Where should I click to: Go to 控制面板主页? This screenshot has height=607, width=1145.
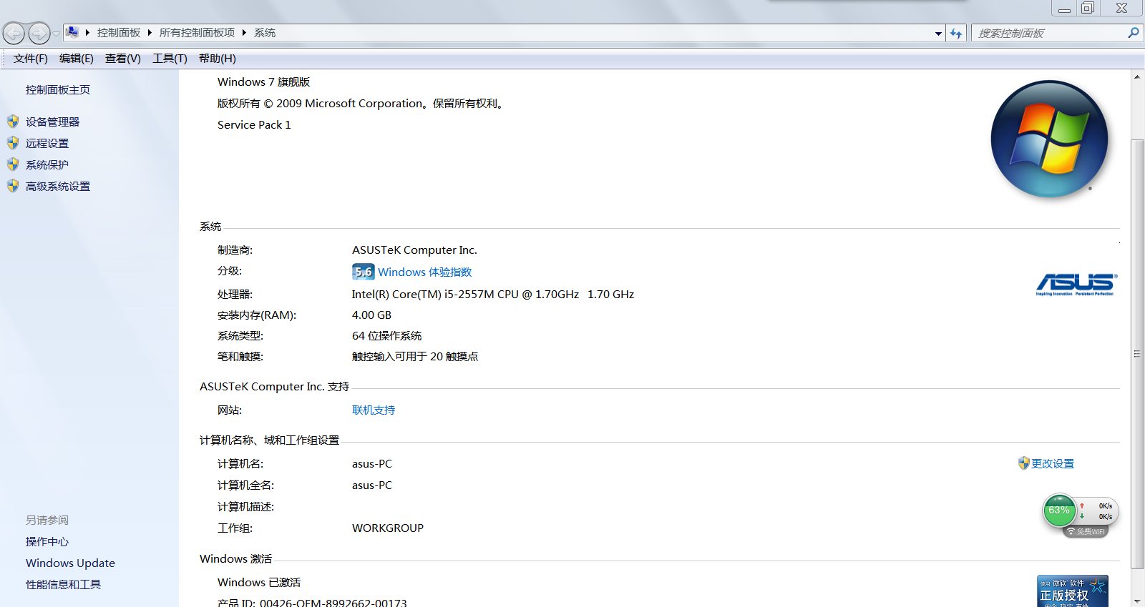[x=58, y=90]
